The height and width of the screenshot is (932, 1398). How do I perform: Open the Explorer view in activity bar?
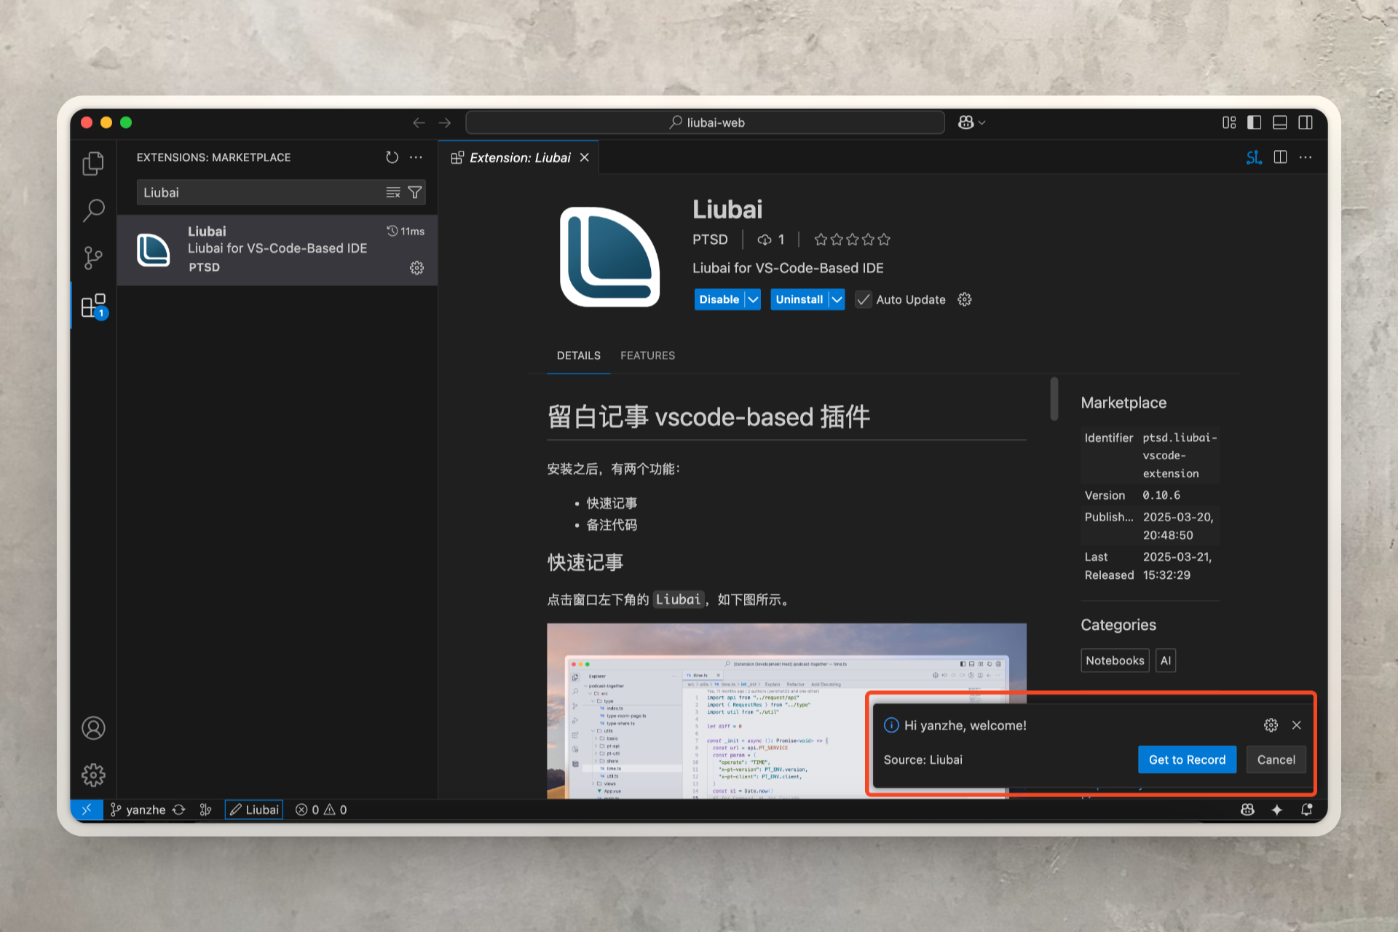tap(93, 164)
